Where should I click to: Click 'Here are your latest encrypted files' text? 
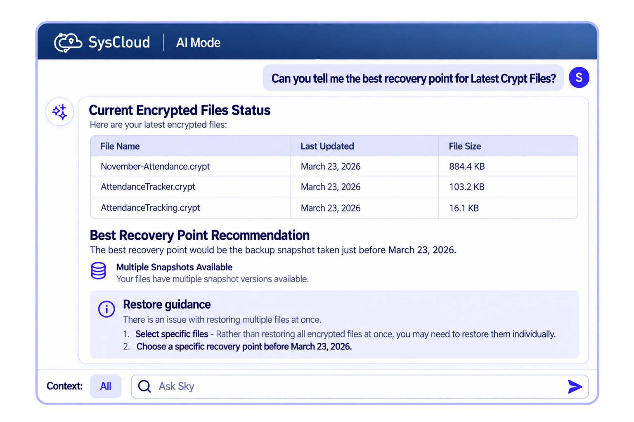(x=158, y=125)
